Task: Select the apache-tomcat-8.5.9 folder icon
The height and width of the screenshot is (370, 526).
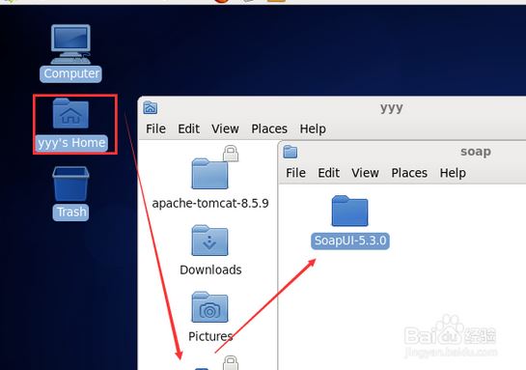Action: (210, 174)
